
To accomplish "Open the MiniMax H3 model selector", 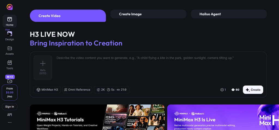I will [47, 90].
